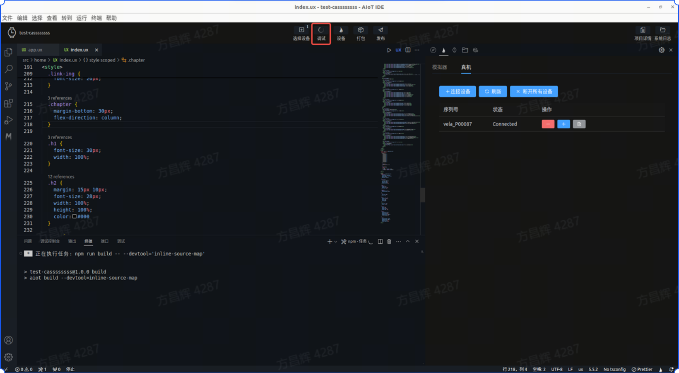Screen dimensions: 679x373
Task: Delete terminal with trash icon
Action: point(389,242)
